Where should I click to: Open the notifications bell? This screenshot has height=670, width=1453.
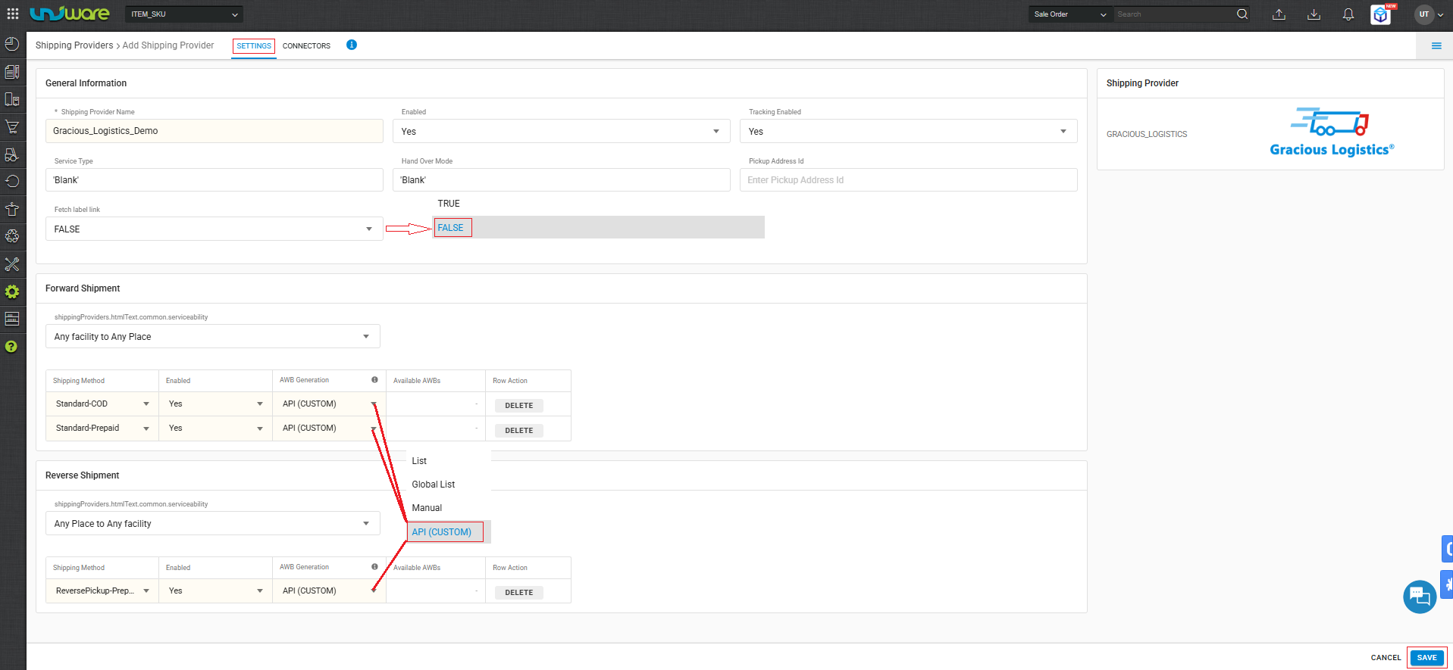coord(1348,14)
